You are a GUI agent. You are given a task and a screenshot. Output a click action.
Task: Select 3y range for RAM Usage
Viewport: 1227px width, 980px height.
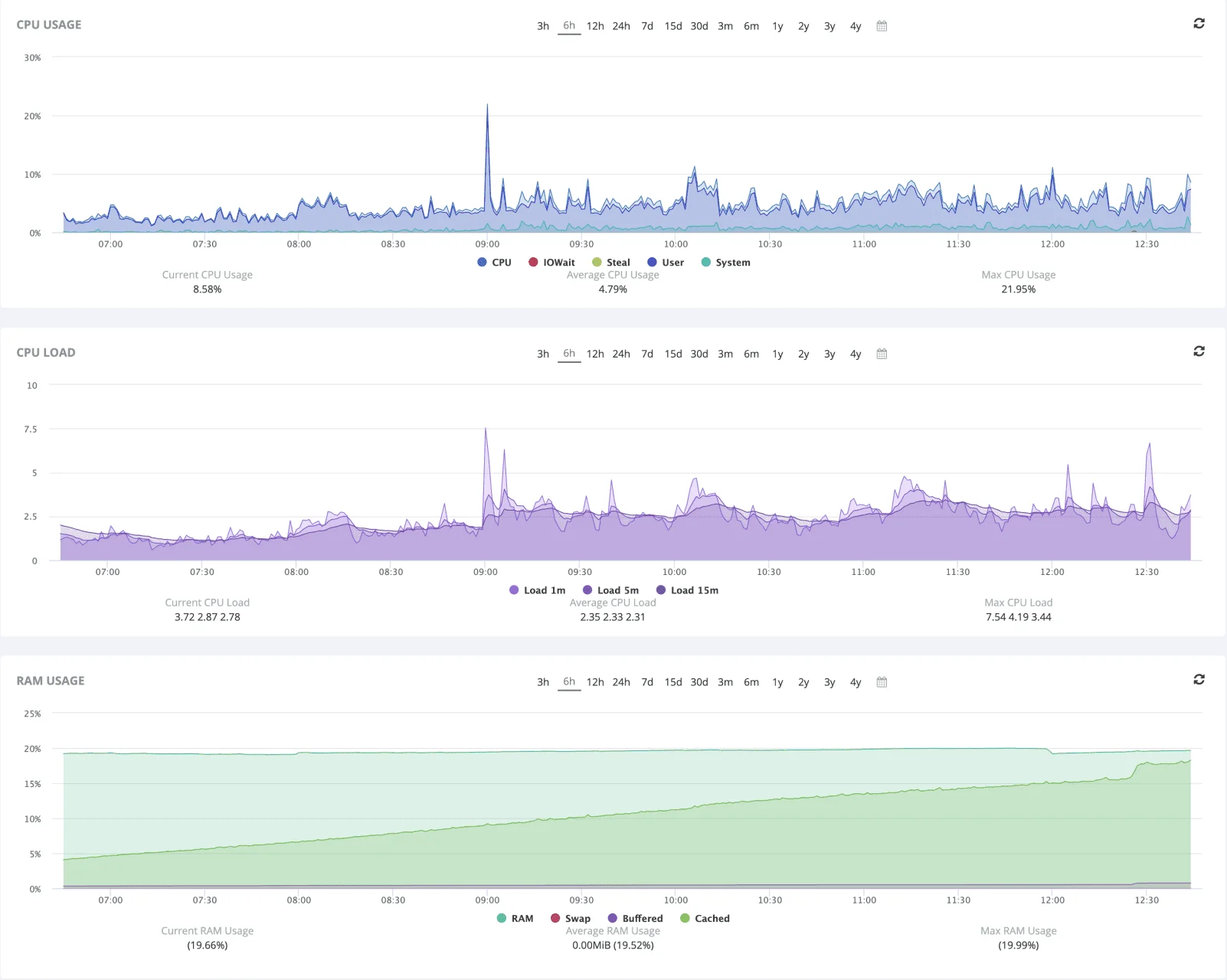(829, 682)
